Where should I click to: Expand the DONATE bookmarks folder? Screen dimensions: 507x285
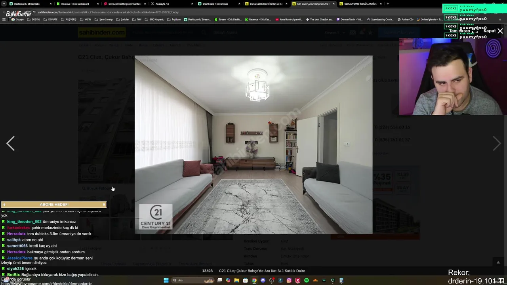pyautogui.click(x=50, y=19)
